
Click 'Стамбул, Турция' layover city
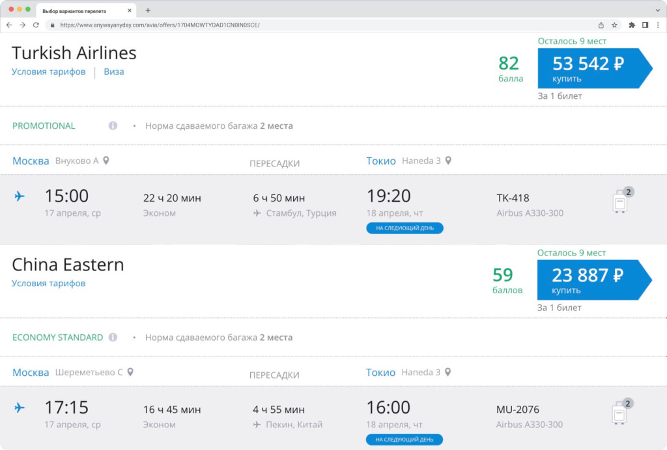pyautogui.click(x=301, y=213)
